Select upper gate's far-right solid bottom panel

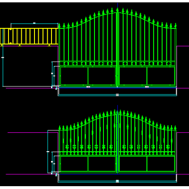coord(161,76)
